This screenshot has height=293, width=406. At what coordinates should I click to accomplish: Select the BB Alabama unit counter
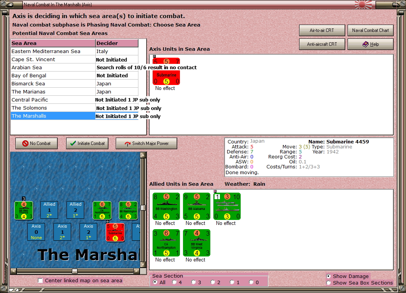click(x=196, y=206)
